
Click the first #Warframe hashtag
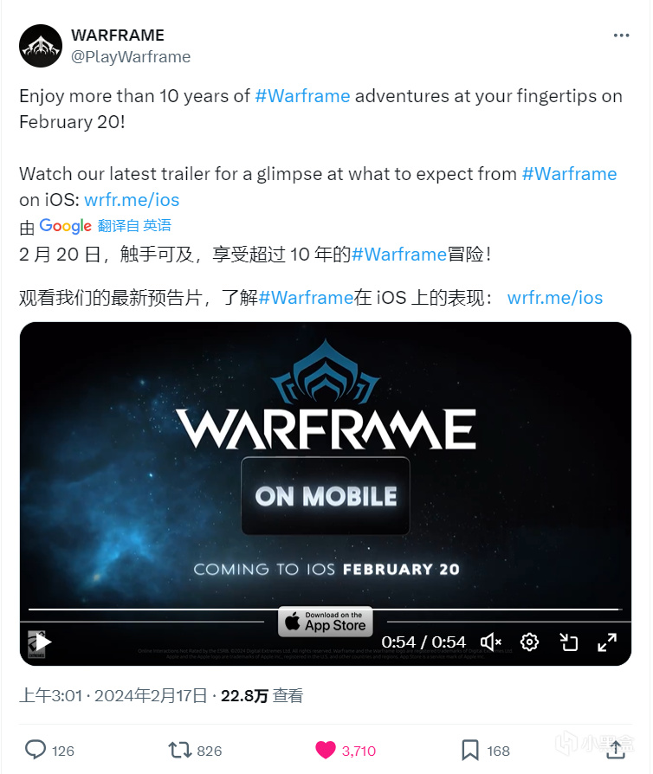pos(302,96)
